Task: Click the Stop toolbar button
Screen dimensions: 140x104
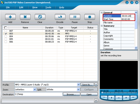Action: pos(90,17)
